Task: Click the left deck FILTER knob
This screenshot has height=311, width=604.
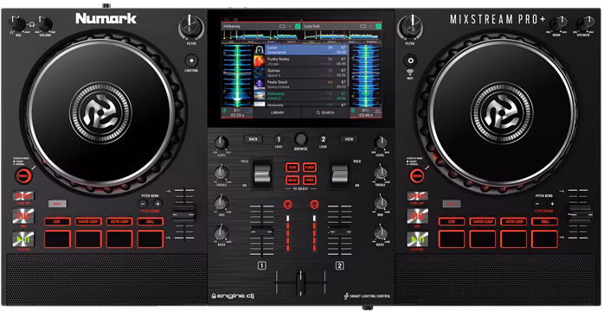Action: click(x=191, y=28)
